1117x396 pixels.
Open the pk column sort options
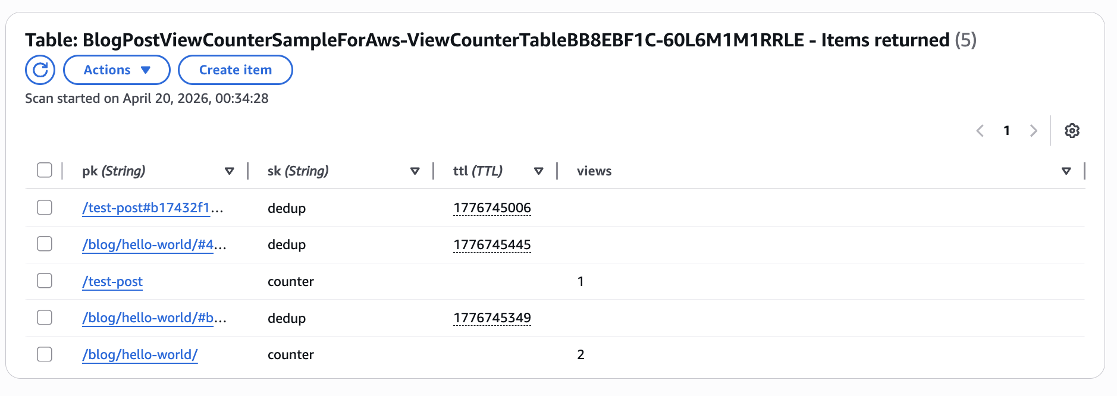pyautogui.click(x=229, y=171)
